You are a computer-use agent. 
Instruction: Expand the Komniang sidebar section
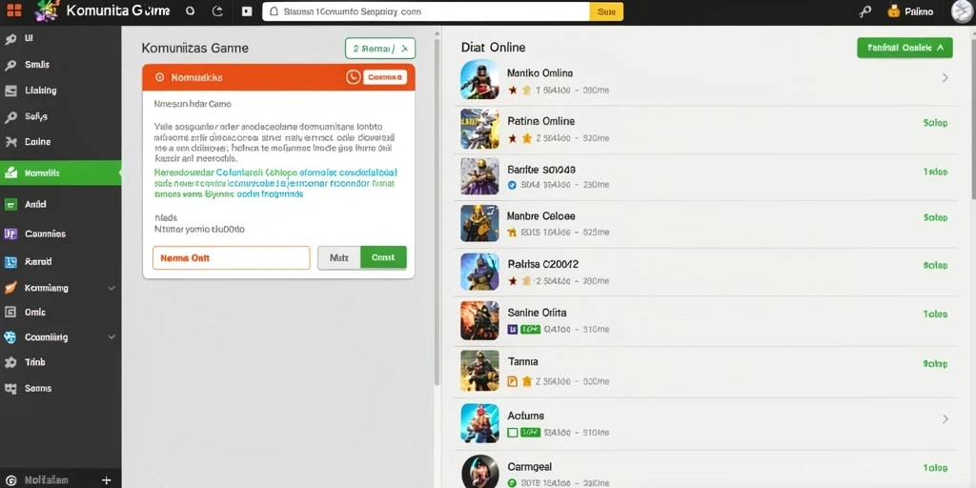tap(112, 288)
